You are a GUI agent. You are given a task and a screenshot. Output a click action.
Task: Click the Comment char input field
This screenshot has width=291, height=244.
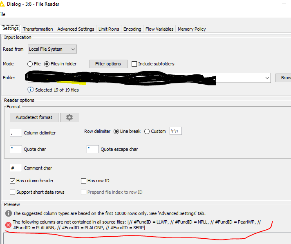pos(16,168)
